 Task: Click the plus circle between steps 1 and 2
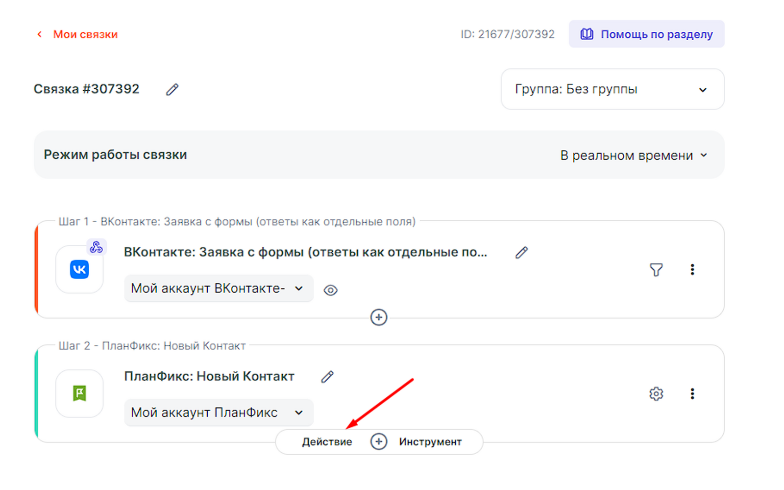click(x=379, y=317)
